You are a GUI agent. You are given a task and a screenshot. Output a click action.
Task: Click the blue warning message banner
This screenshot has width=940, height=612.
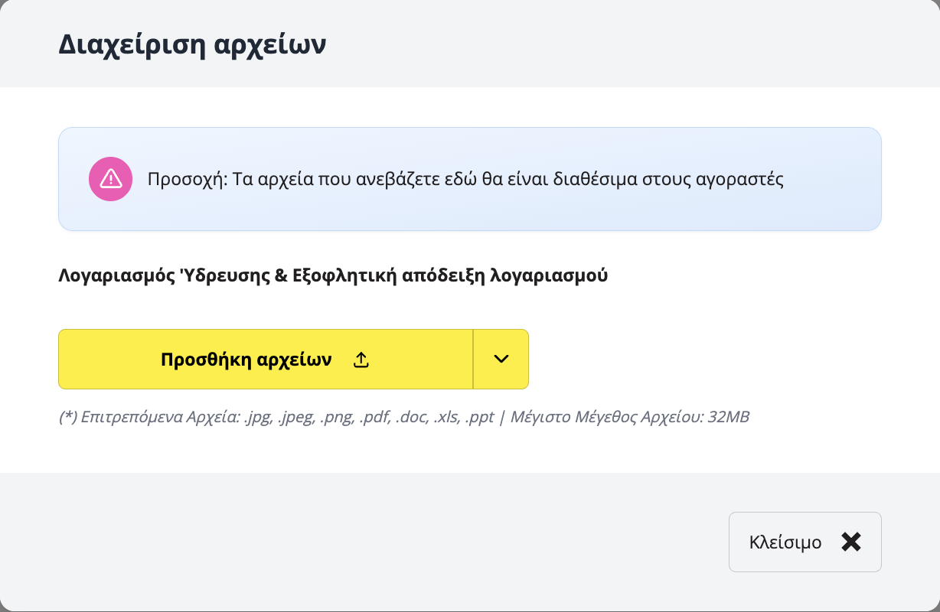(x=470, y=178)
